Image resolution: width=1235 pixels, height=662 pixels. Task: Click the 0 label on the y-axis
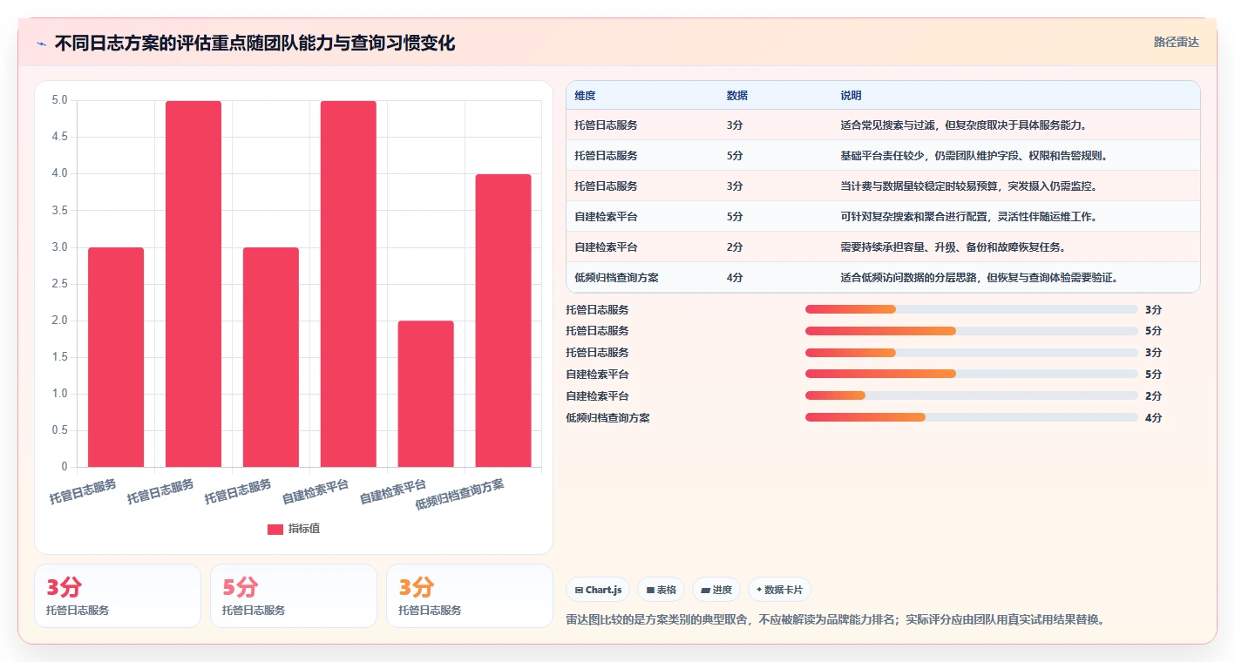pyautogui.click(x=64, y=467)
